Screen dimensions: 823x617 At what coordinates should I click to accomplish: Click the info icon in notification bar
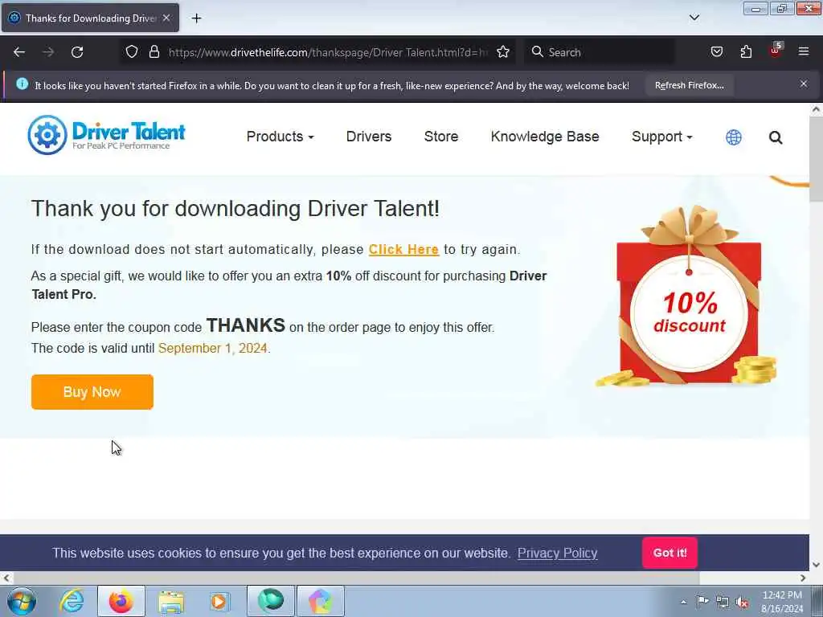(x=22, y=84)
